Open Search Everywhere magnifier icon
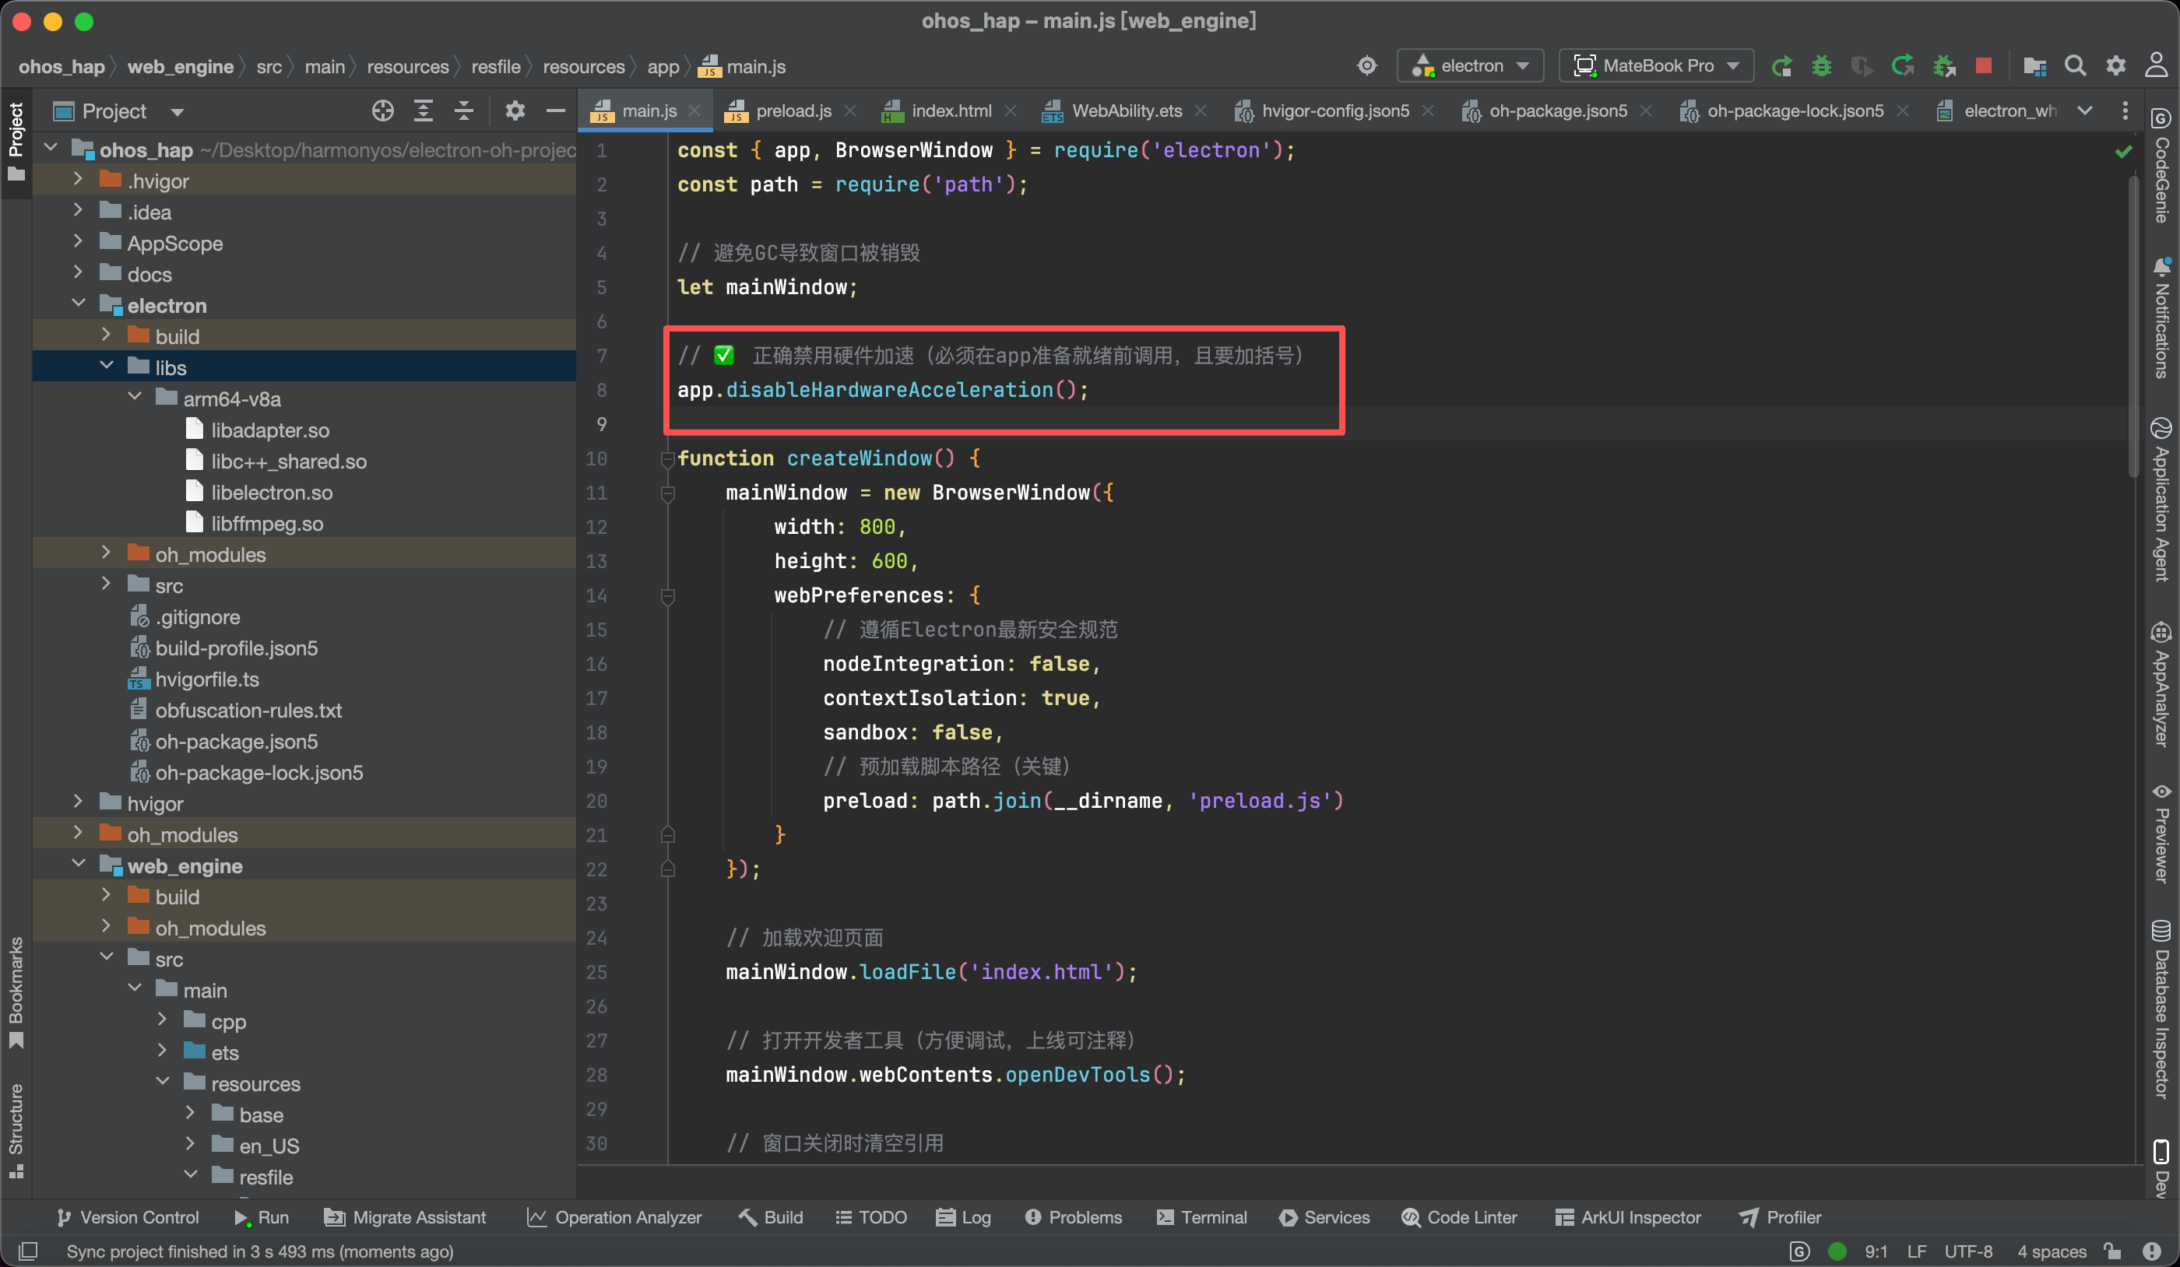Image resolution: width=2180 pixels, height=1267 pixels. [x=2074, y=65]
